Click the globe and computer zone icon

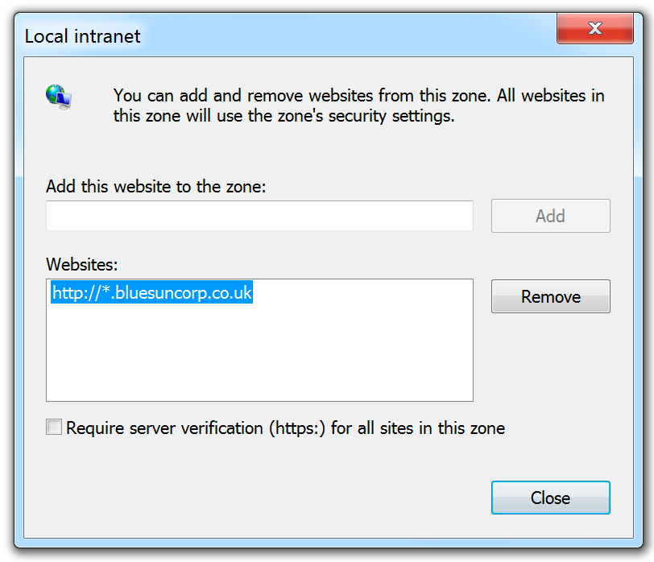58,97
